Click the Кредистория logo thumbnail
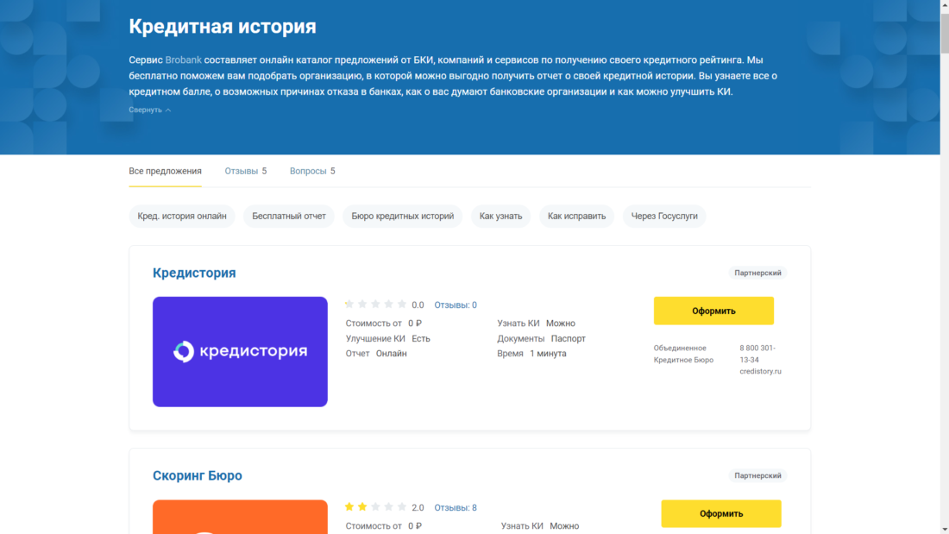949x534 pixels. click(x=240, y=351)
